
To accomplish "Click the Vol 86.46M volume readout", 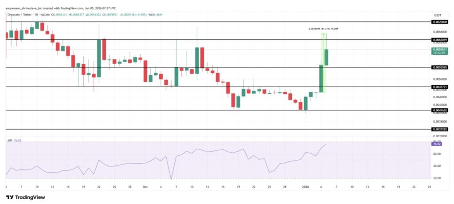I will click(x=156, y=15).
